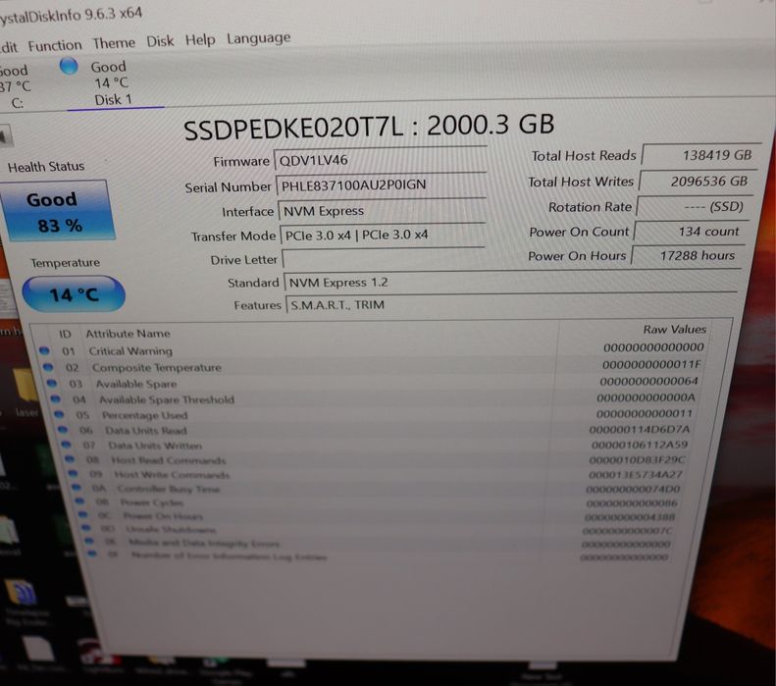Select the Available Spare Threshold row

374,398
